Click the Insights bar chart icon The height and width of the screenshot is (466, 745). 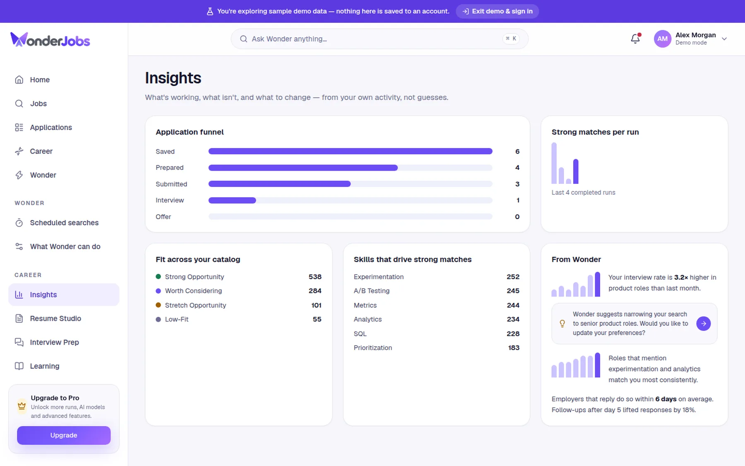(19, 295)
